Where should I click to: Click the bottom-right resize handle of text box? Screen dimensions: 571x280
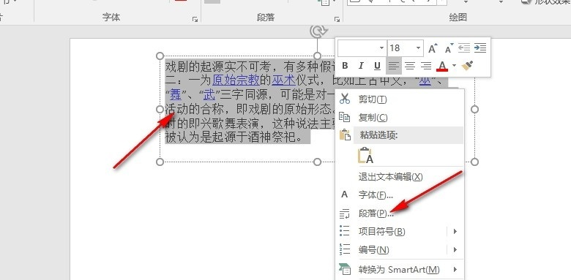point(474,162)
